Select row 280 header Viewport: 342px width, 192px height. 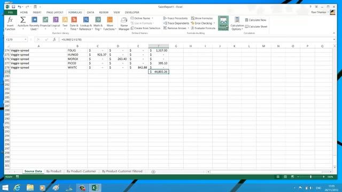tap(7, 76)
